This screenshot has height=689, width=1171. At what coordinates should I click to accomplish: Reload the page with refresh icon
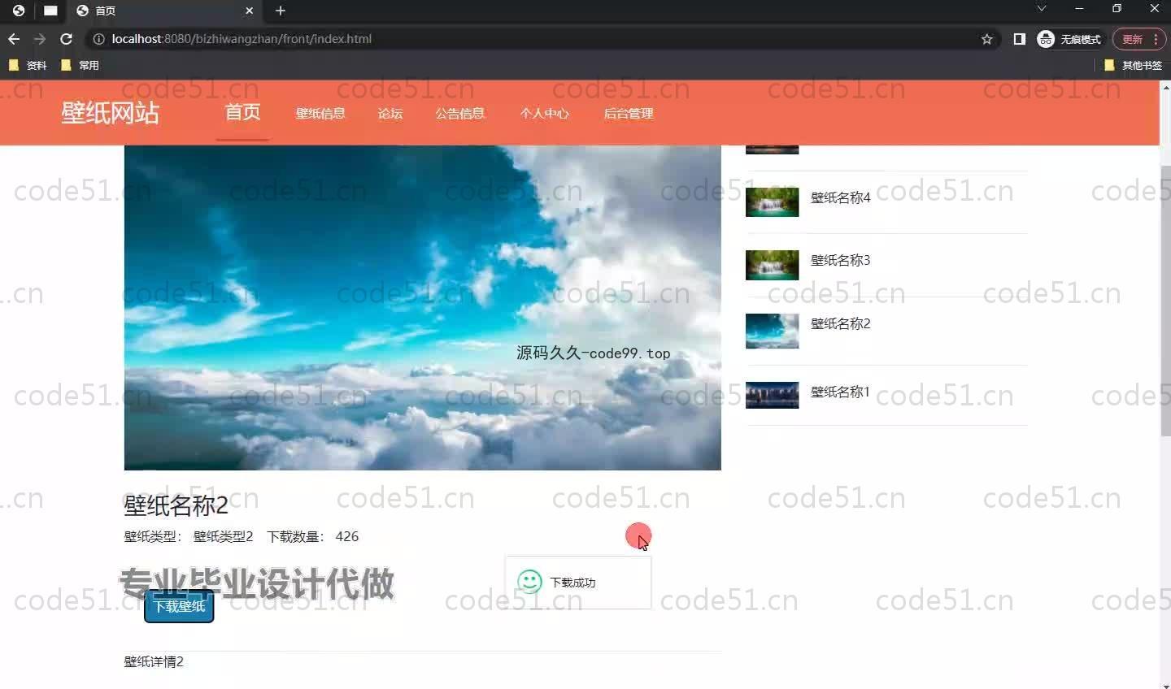(x=67, y=39)
